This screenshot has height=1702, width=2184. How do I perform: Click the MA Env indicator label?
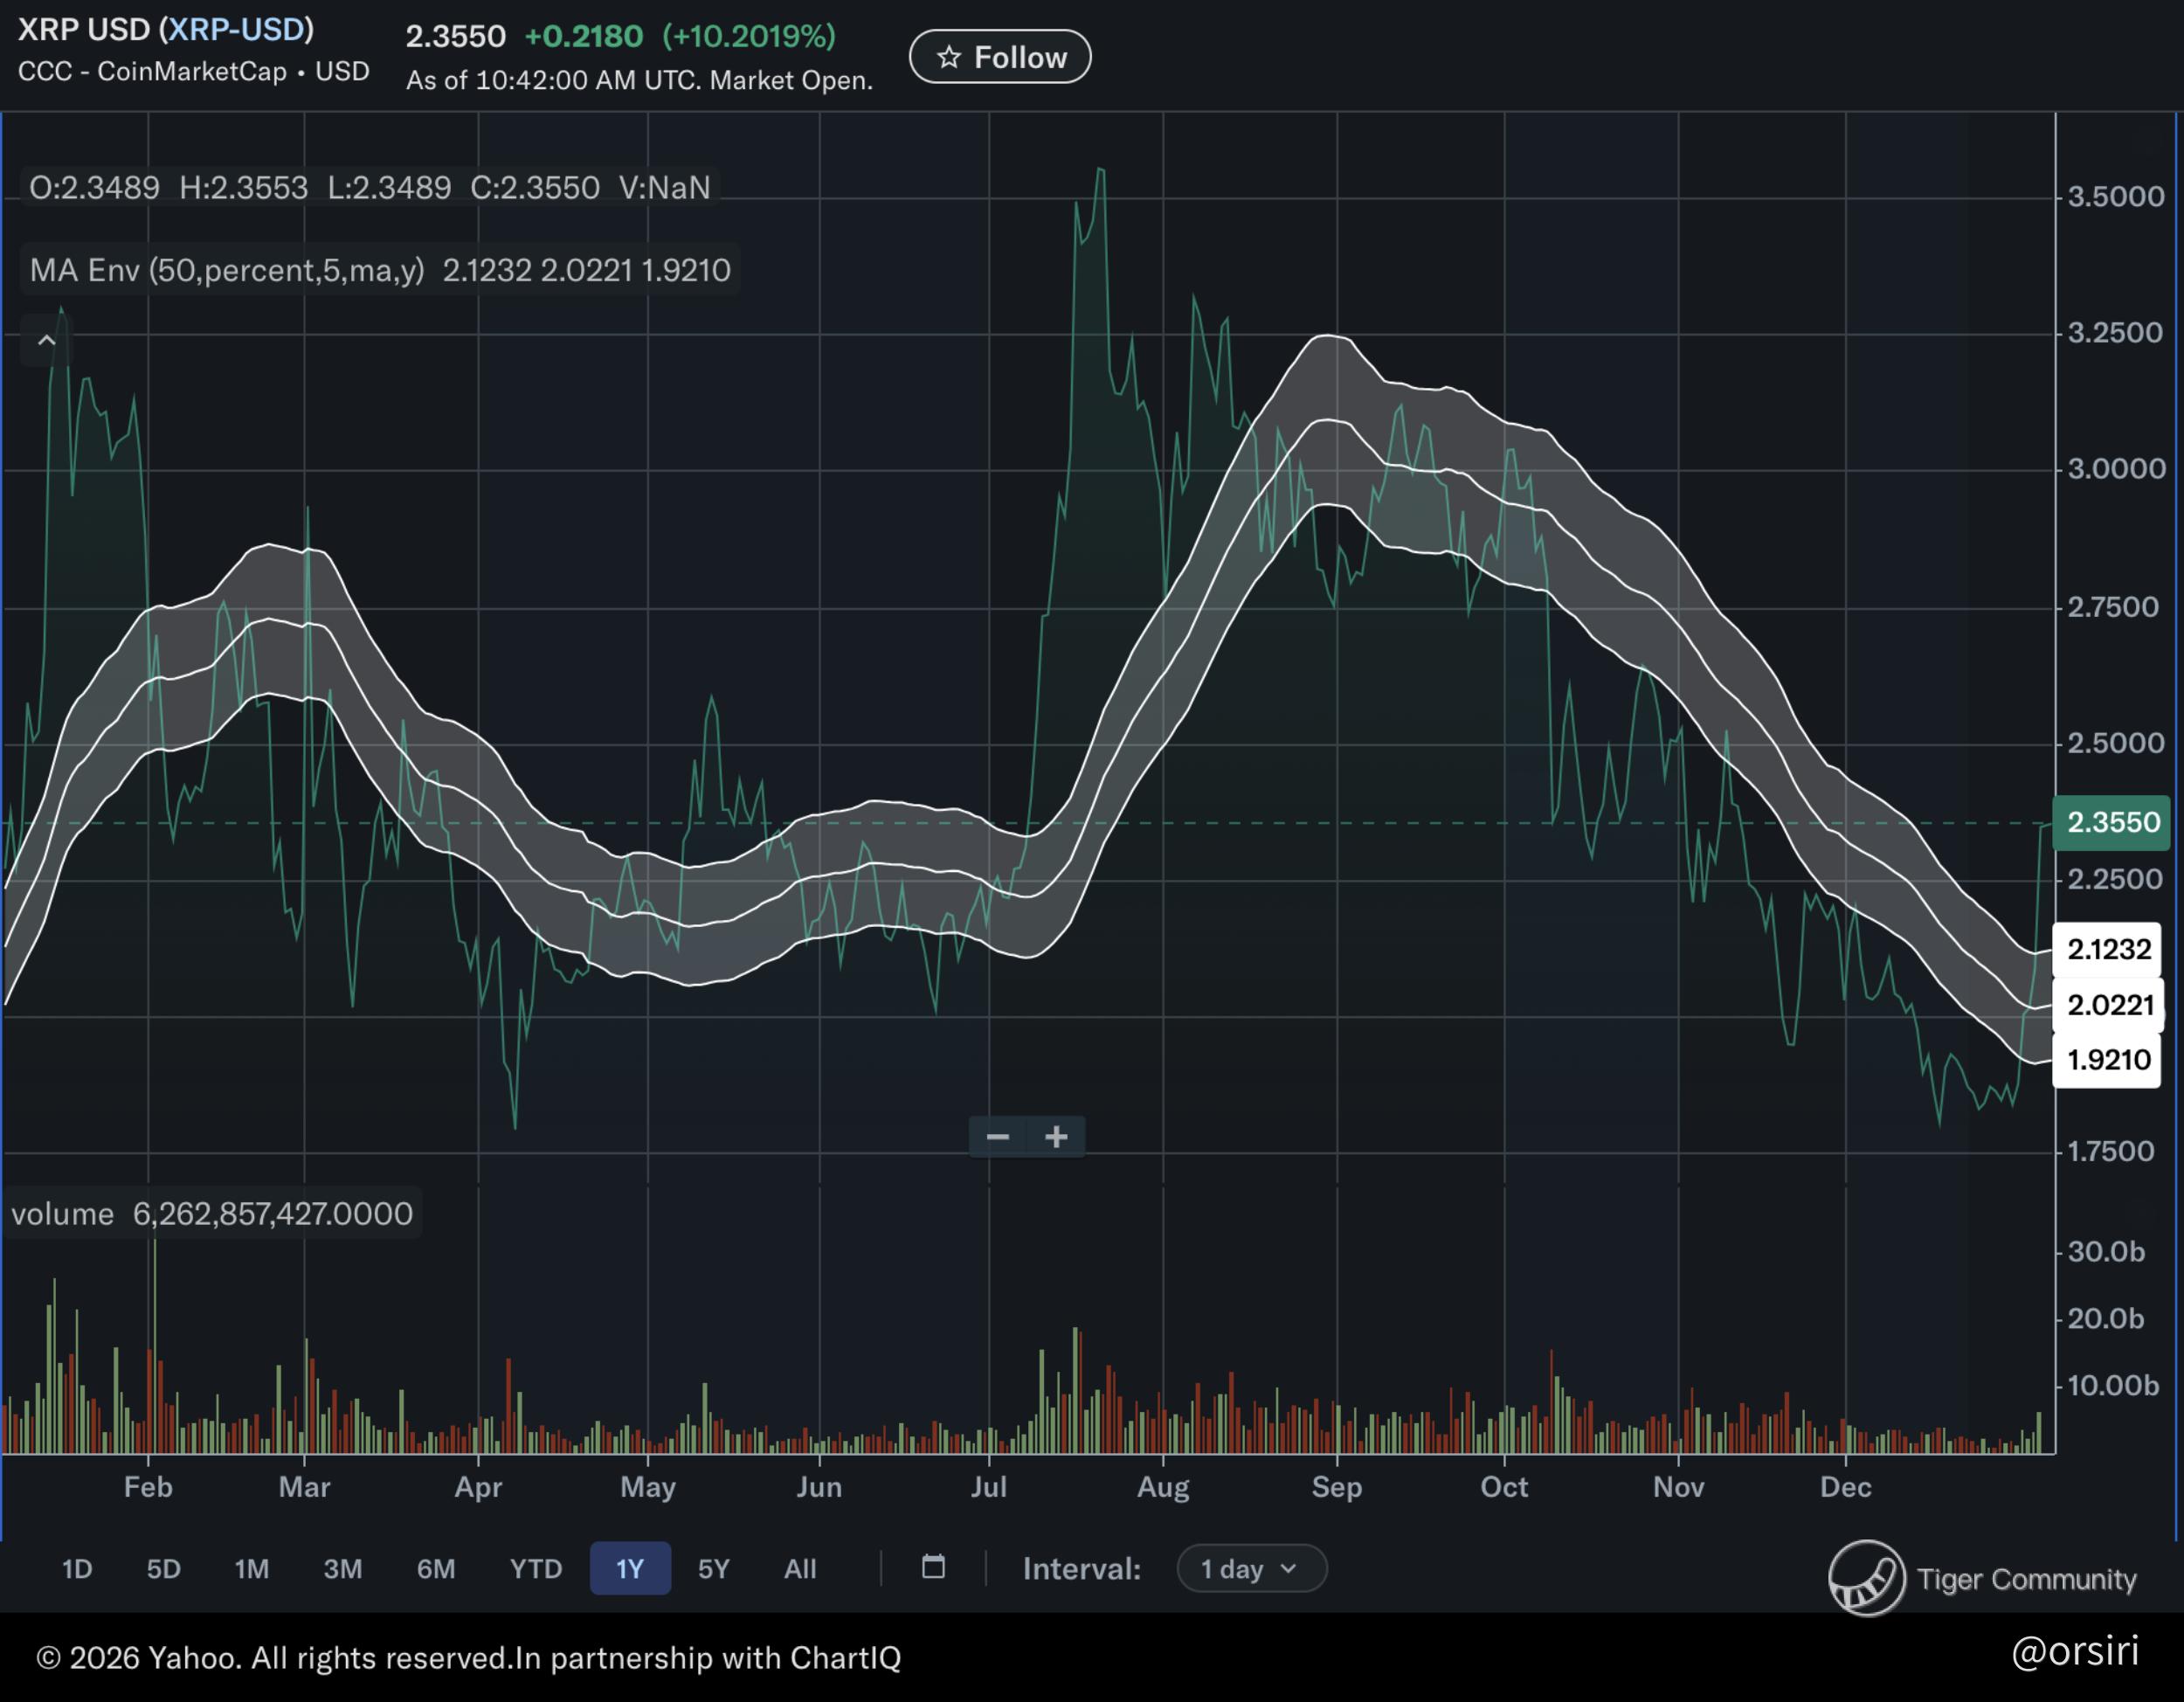pyautogui.click(x=227, y=270)
